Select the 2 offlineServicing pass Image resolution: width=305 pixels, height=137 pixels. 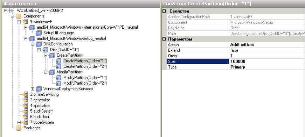44,94
